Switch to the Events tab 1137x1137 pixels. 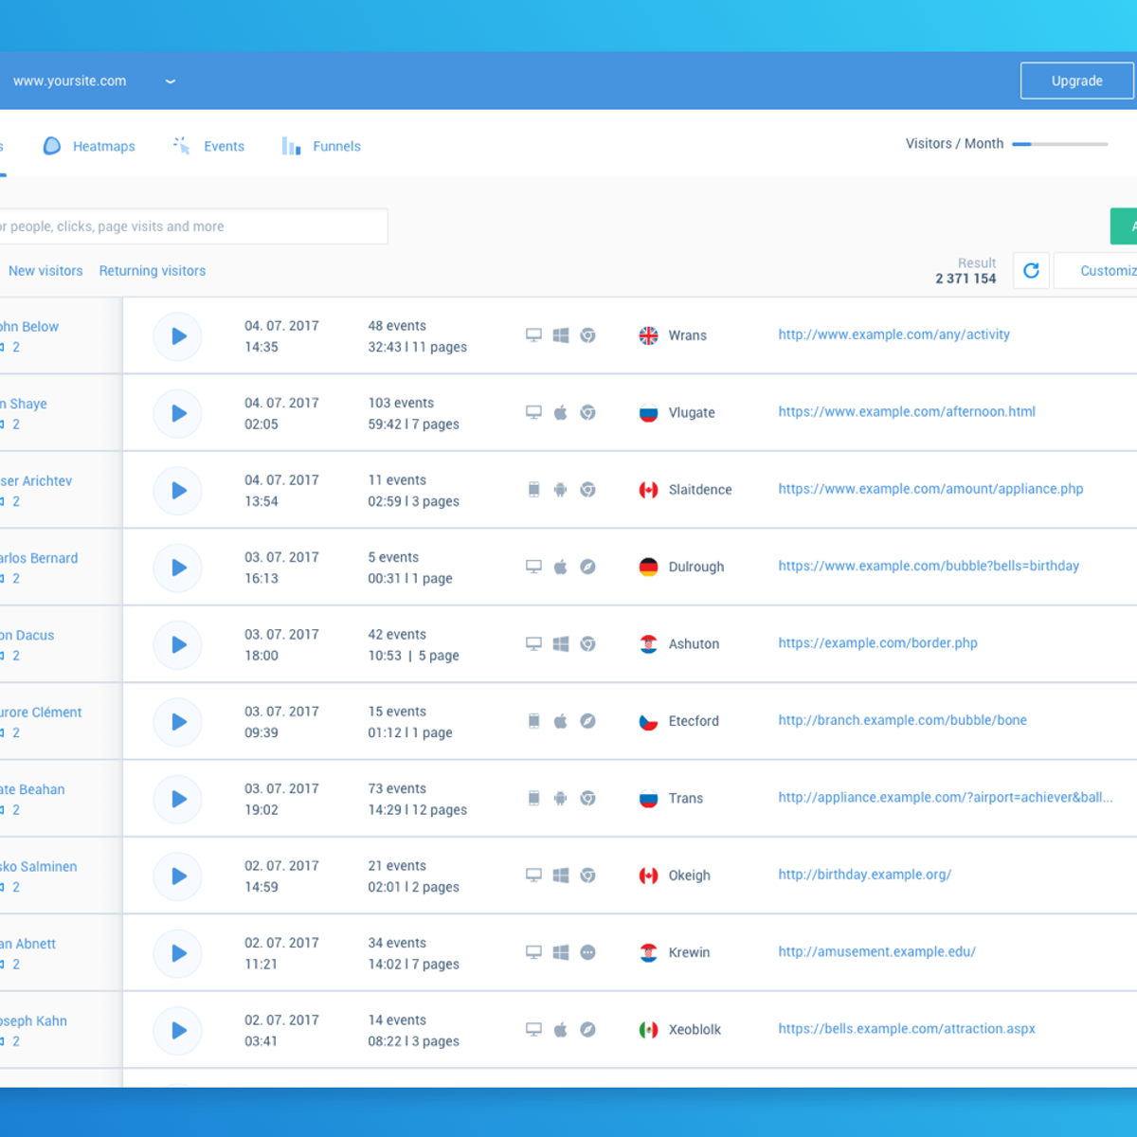pyautogui.click(x=209, y=146)
